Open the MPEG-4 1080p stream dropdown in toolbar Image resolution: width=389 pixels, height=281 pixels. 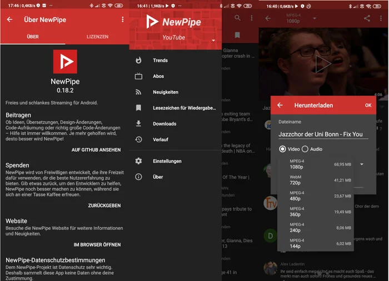[301, 18]
